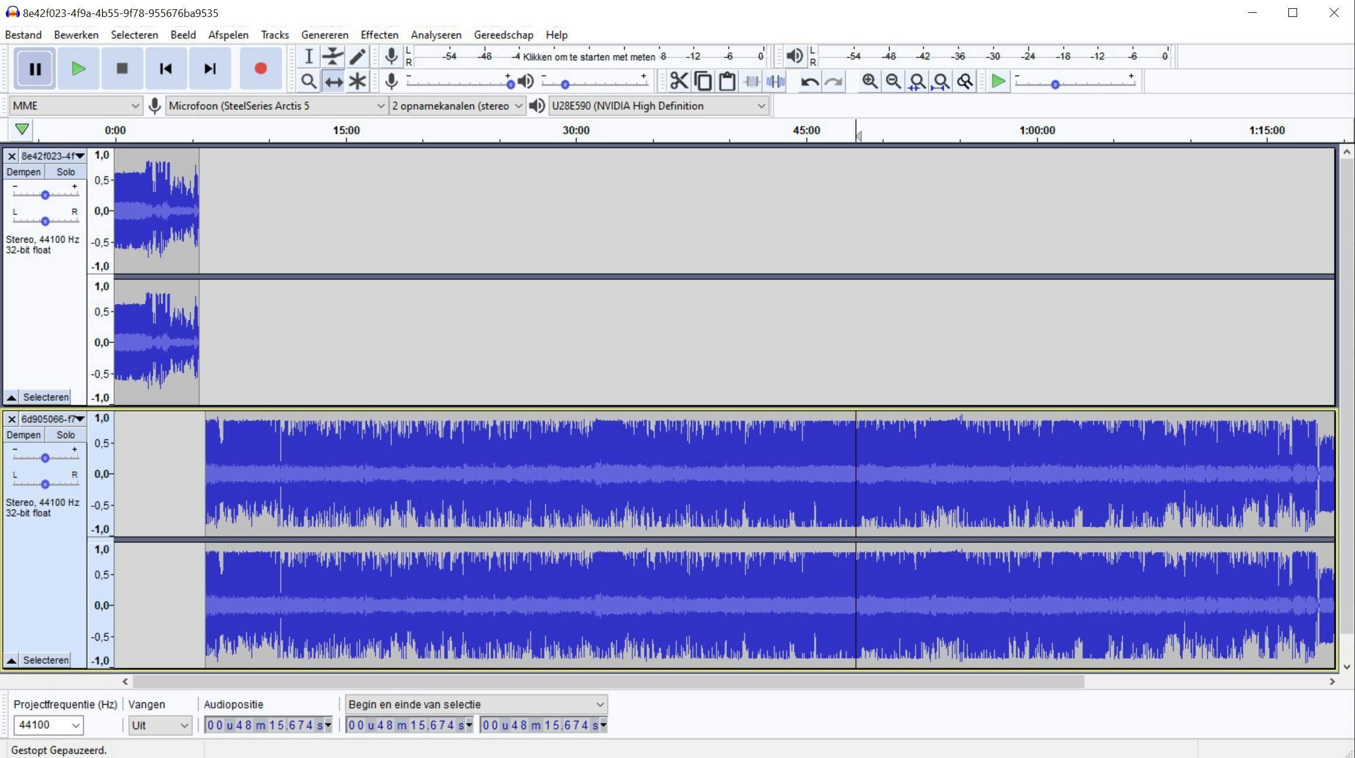Click the Multi-tool asterisk icon
Screen dimensions: 1355x758
click(357, 81)
